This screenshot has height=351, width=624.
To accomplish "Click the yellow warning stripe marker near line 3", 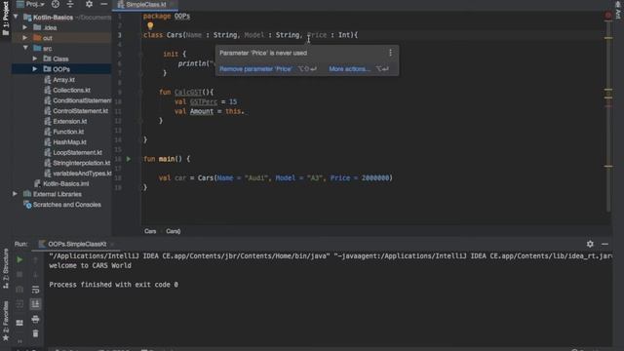I will (608, 38).
